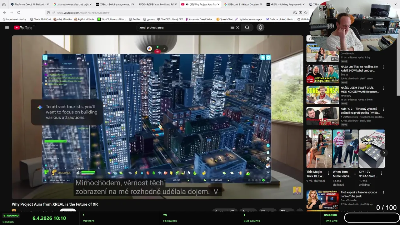Open the BestBot bookmark
Image resolution: width=400 pixels, height=225 pixels.
[x=135, y=19]
